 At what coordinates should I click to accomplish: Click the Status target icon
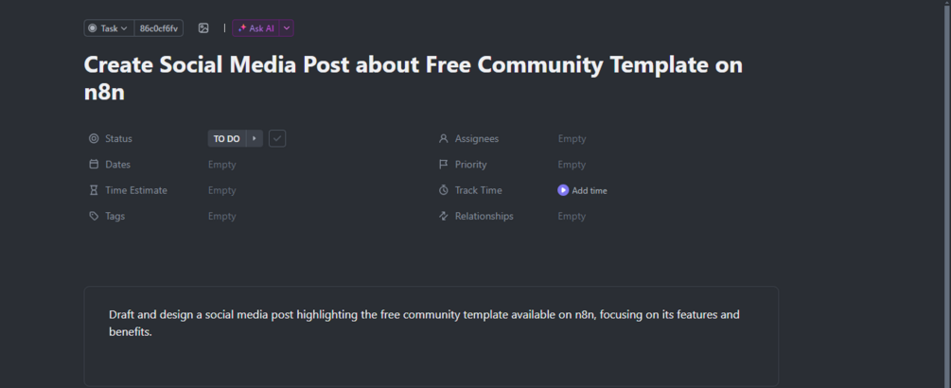(x=94, y=139)
